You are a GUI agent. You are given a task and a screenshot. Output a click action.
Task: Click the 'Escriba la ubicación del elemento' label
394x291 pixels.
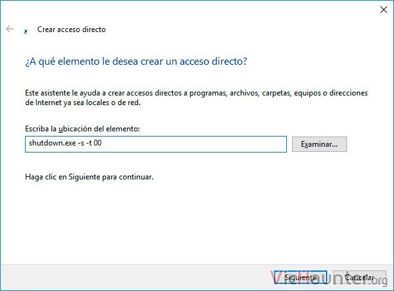click(82, 129)
